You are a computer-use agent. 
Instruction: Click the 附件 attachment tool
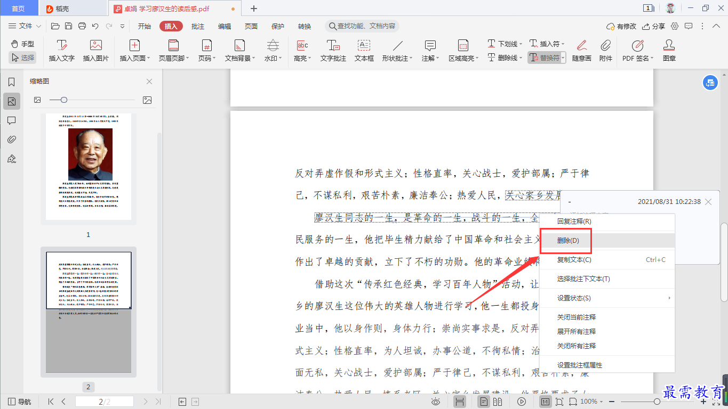[606, 51]
